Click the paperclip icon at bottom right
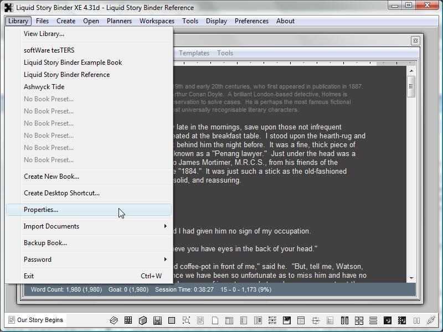443x332 pixels. pos(431,320)
